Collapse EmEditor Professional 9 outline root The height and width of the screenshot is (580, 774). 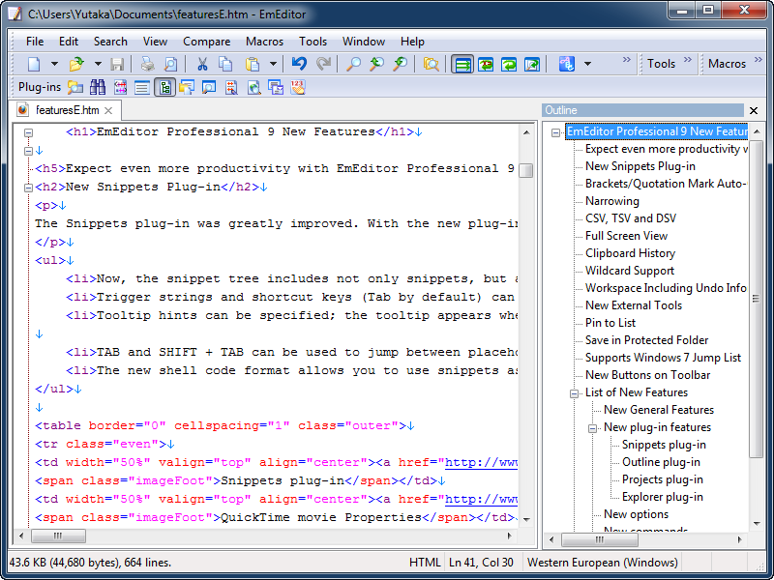tap(555, 132)
